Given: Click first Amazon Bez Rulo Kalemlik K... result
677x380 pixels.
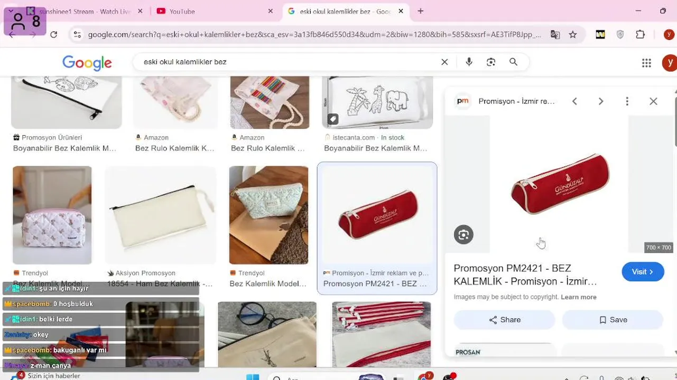Looking at the screenshot, I should 174,148.
